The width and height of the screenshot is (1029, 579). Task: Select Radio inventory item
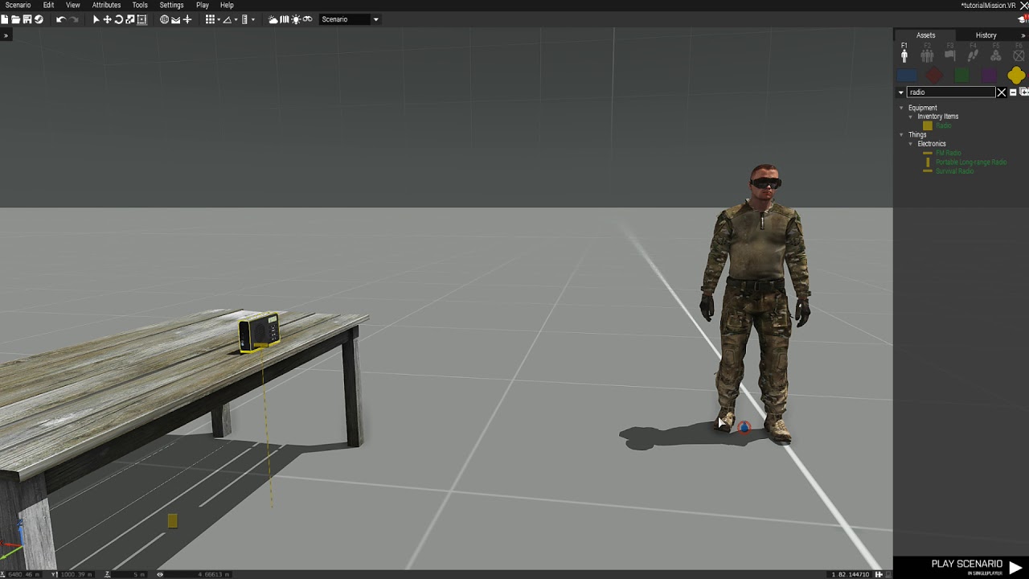pyautogui.click(x=944, y=125)
